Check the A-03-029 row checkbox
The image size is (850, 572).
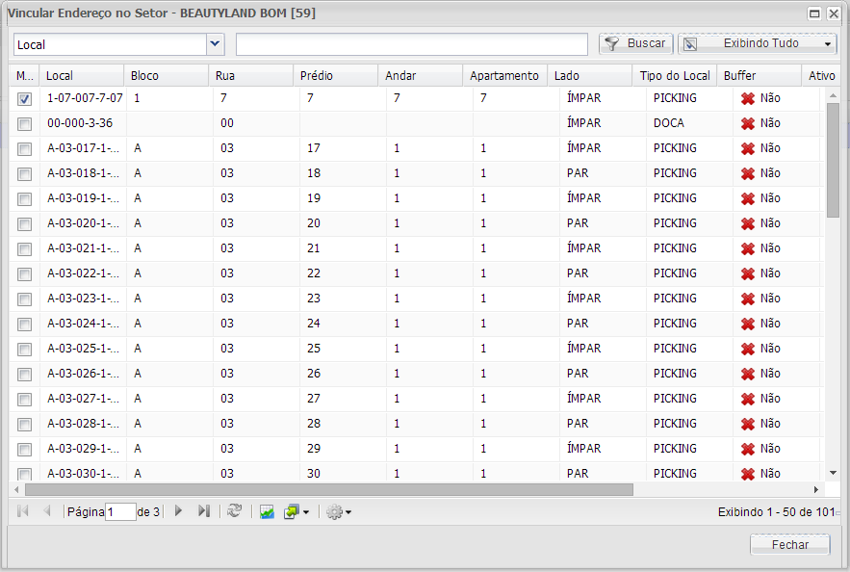(x=24, y=450)
